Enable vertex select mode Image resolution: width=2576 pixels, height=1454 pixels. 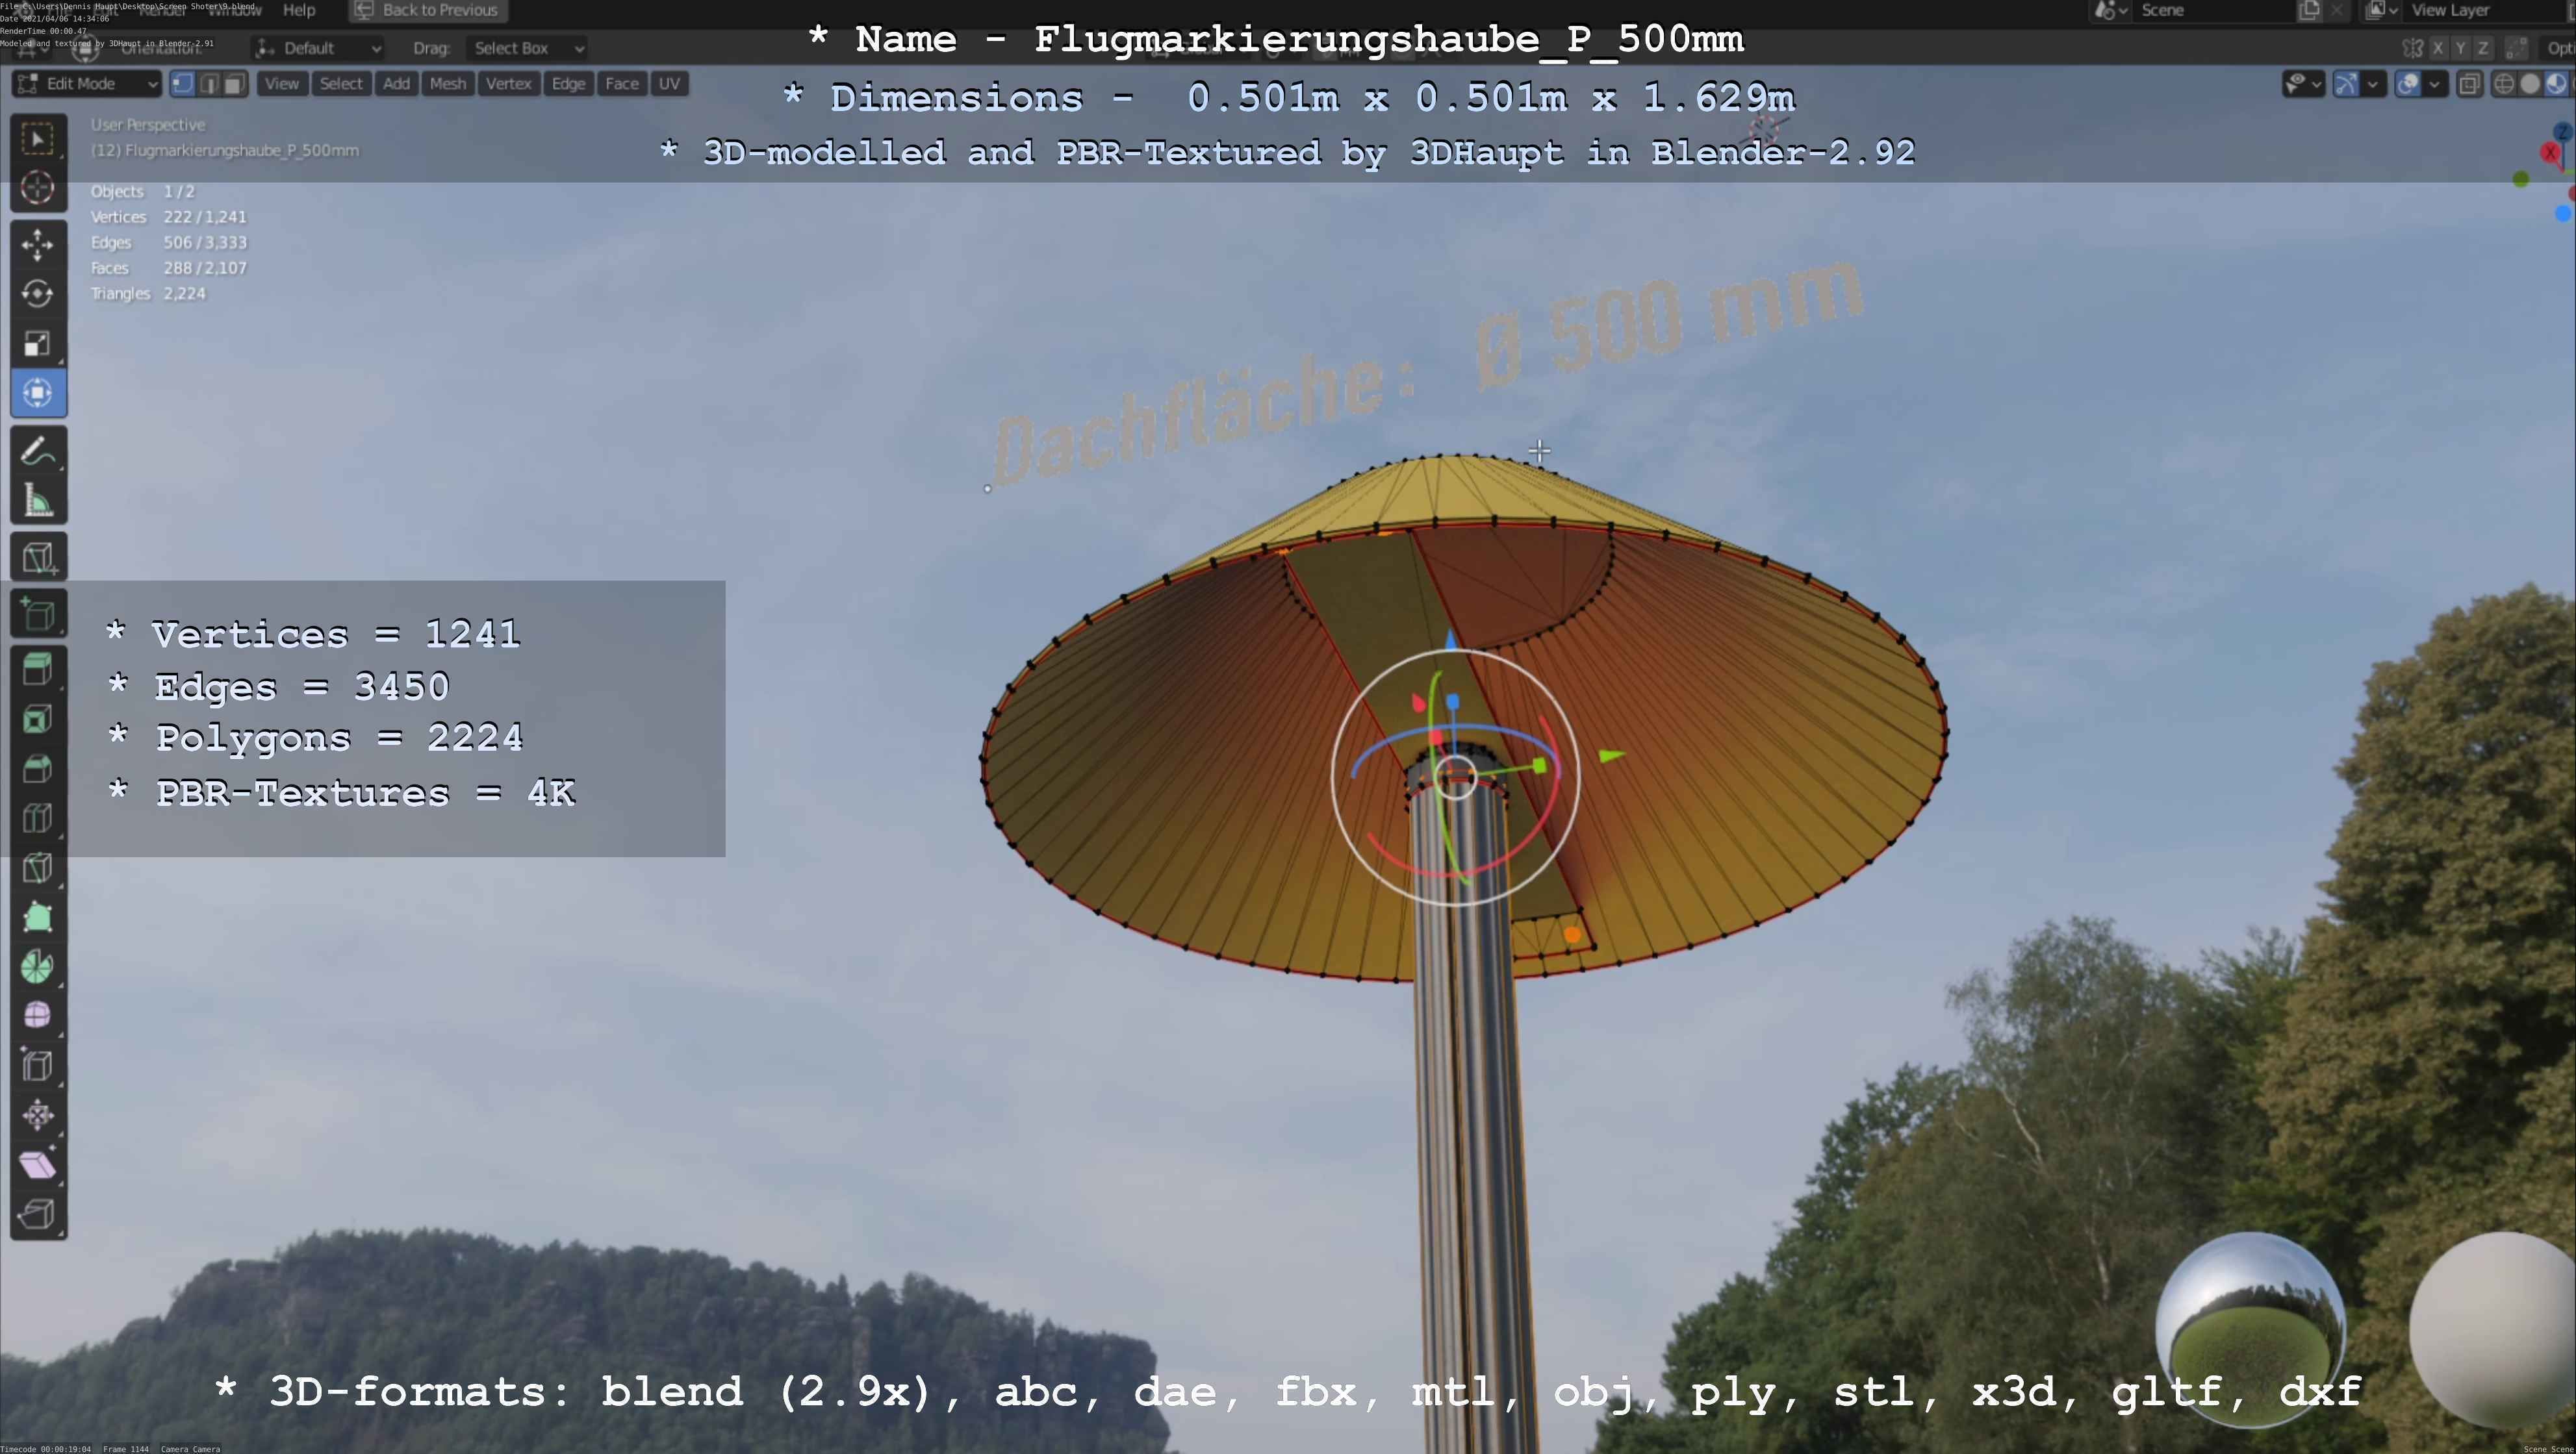183,84
